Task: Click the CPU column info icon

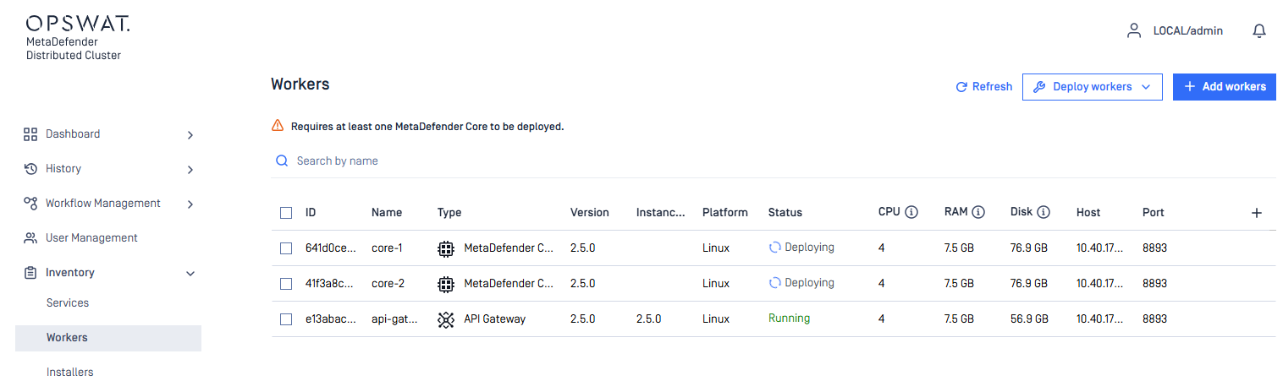Action: coord(911,212)
